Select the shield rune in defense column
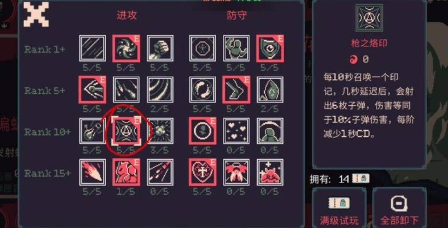 [x=270, y=48]
